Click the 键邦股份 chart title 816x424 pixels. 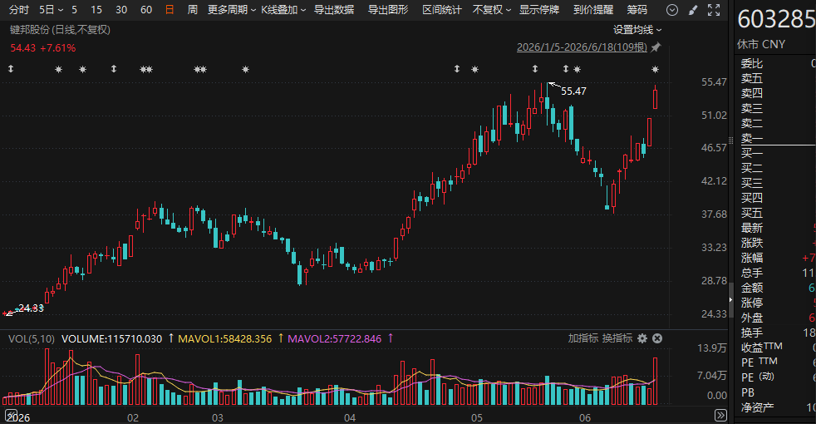(60, 30)
